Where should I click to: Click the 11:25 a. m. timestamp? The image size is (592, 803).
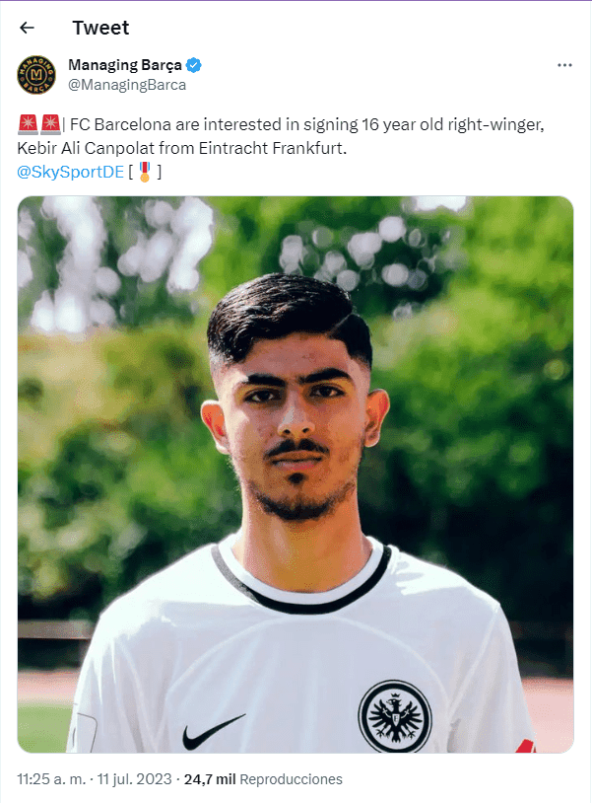[51, 779]
